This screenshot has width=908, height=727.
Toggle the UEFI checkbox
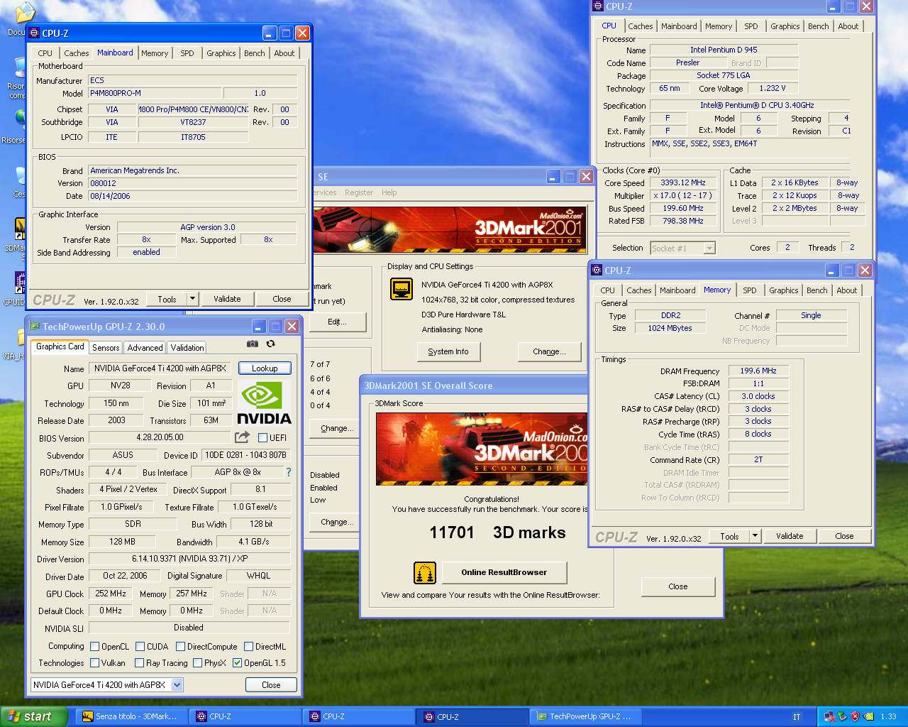[x=262, y=438]
